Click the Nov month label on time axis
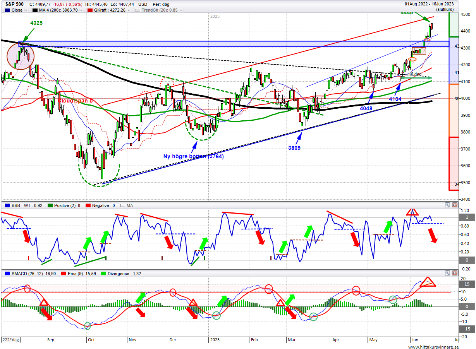476x349 pixels. click(132, 340)
